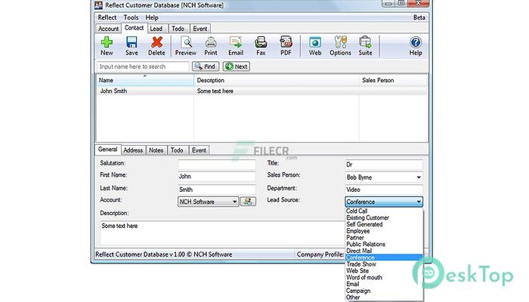Sort by the Name column header
The height and width of the screenshot is (302, 529).
click(145, 80)
